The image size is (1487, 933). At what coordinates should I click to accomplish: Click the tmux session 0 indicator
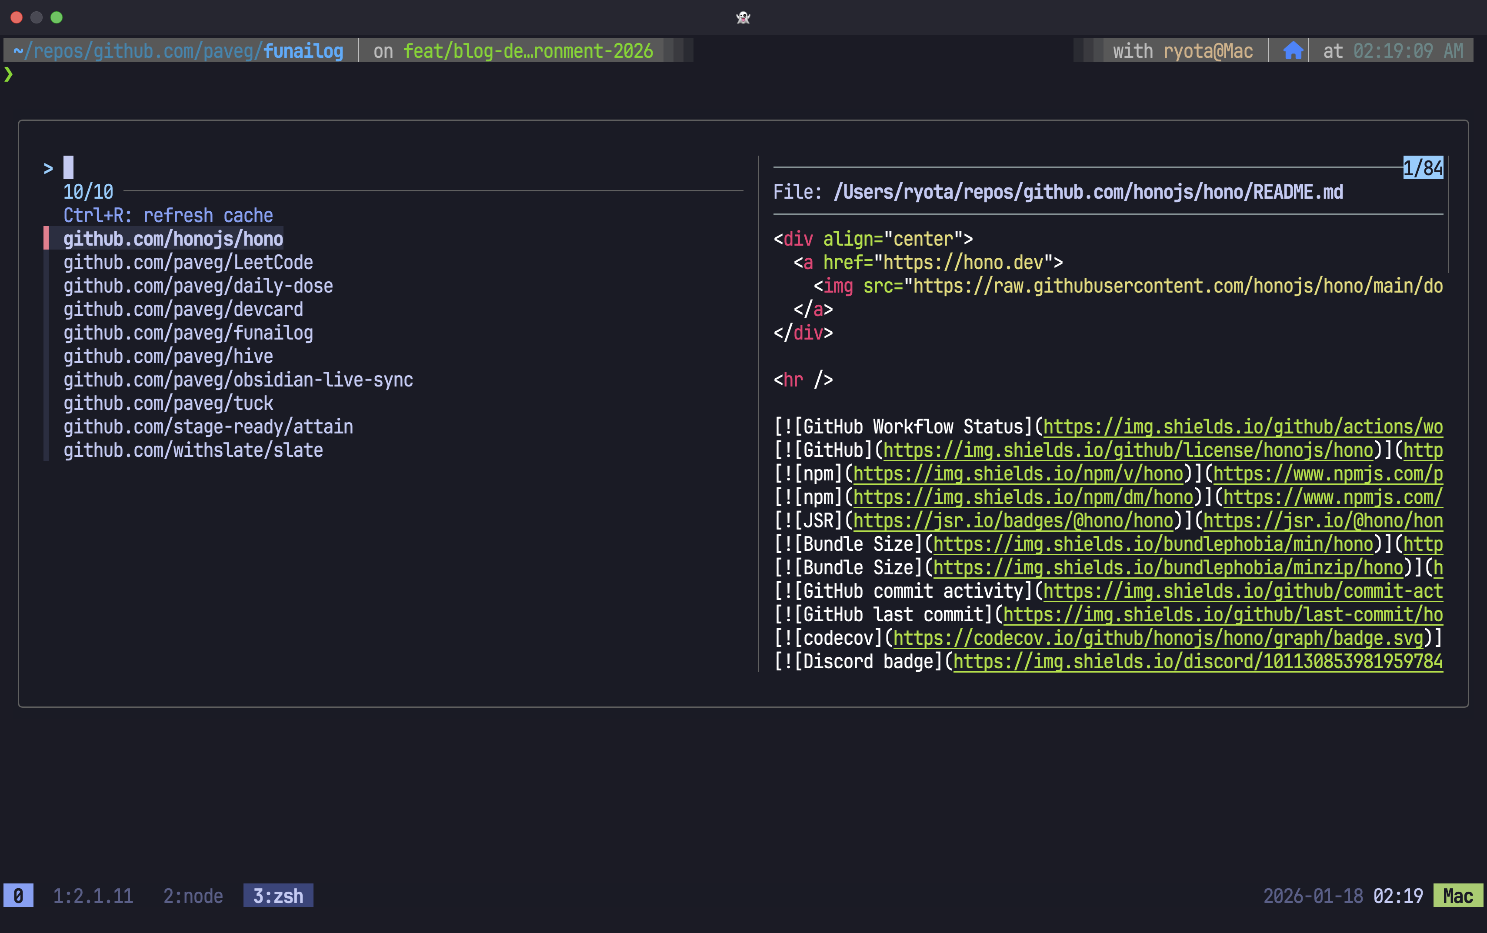19,895
